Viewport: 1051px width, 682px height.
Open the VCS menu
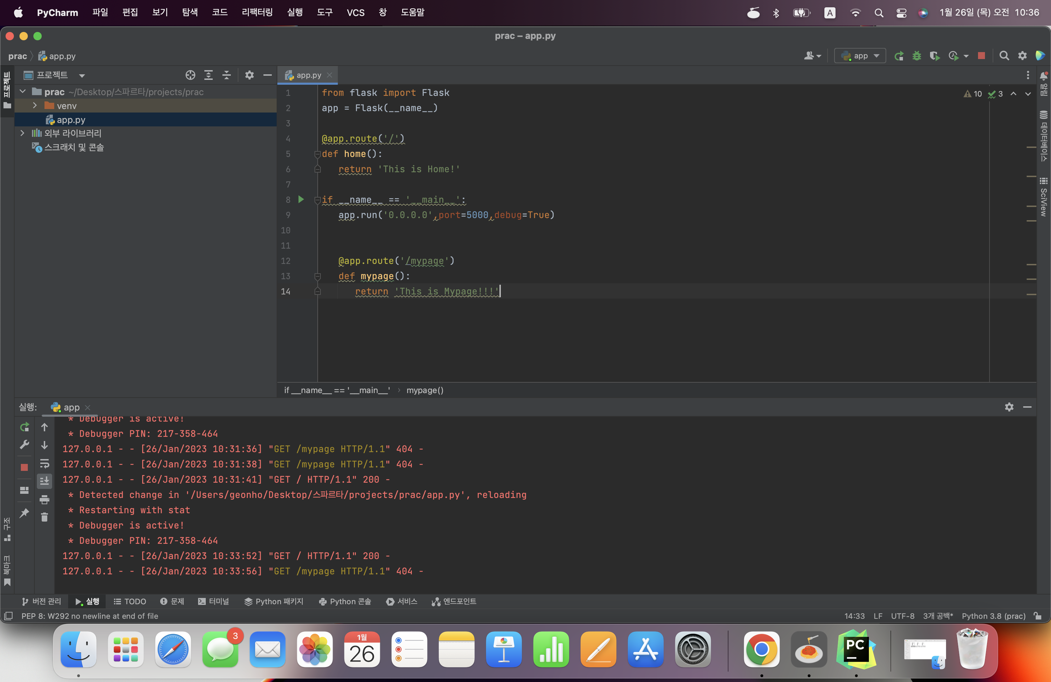tap(356, 13)
